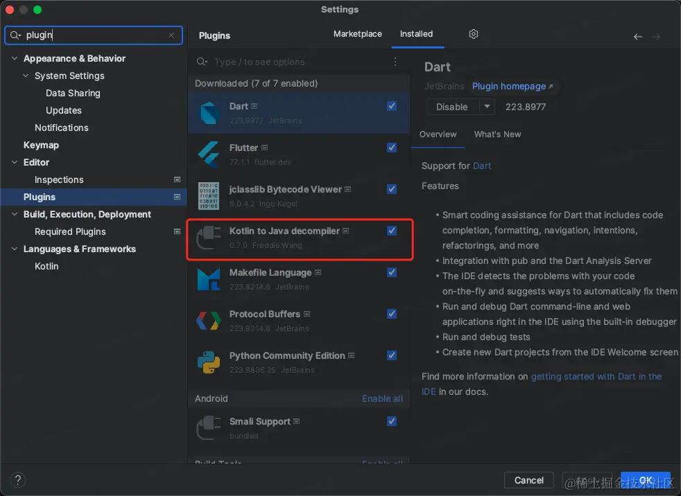Click the Protocol Buffers plugin icon
Image resolution: width=681 pixels, height=496 pixels.
pyautogui.click(x=209, y=321)
